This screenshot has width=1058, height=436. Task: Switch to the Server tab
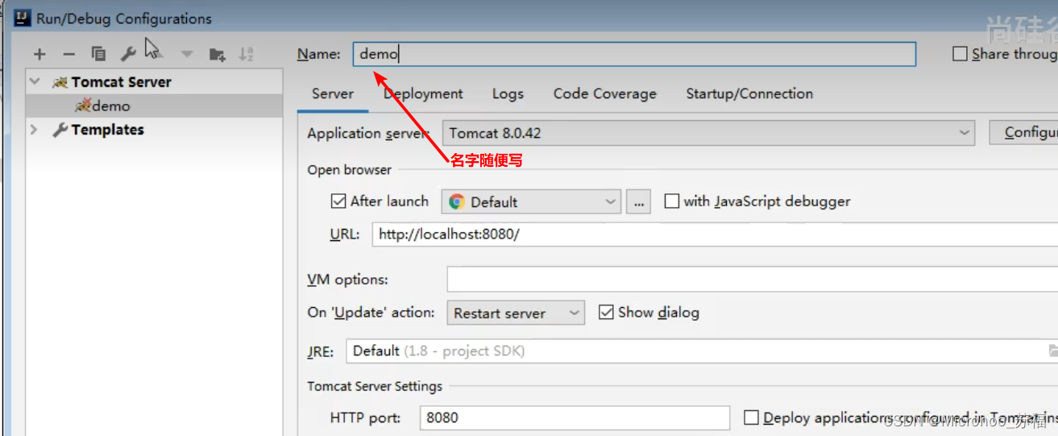(333, 93)
